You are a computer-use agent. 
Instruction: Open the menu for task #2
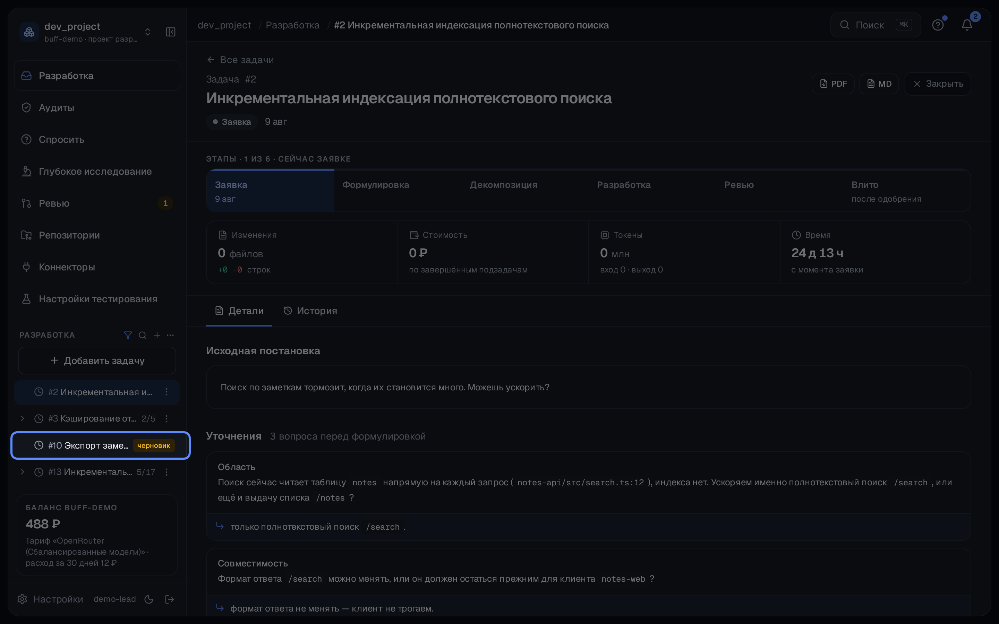[x=166, y=392]
